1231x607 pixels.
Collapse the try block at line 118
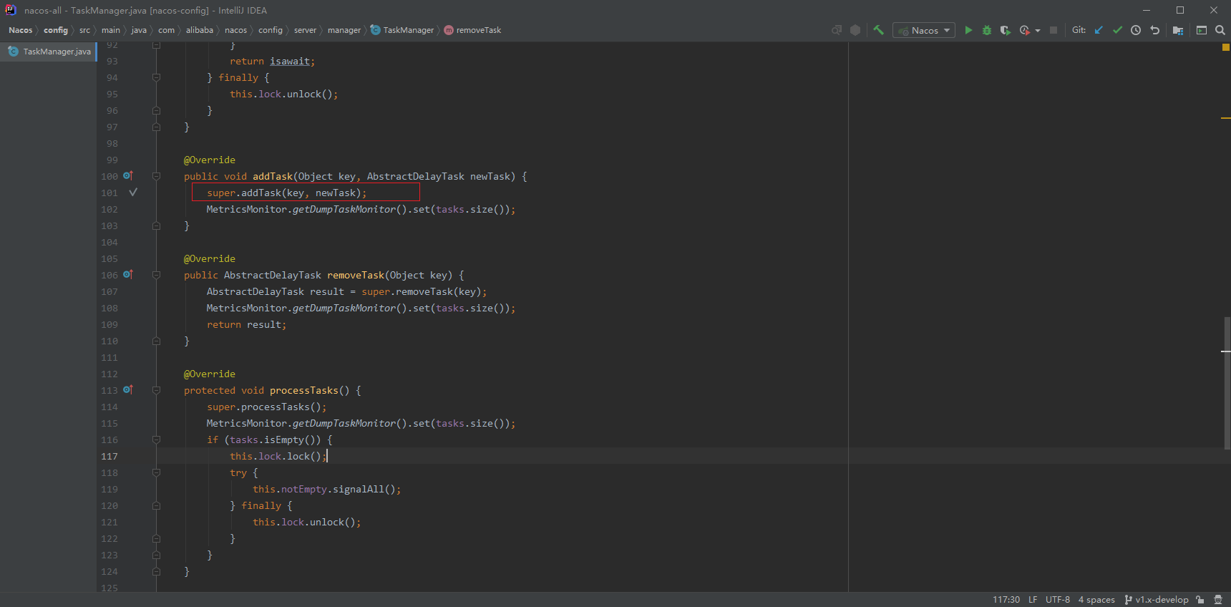click(156, 472)
